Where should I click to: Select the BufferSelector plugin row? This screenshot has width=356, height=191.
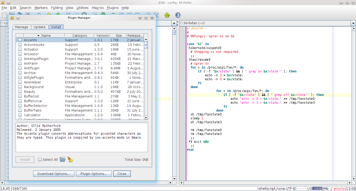80,106
